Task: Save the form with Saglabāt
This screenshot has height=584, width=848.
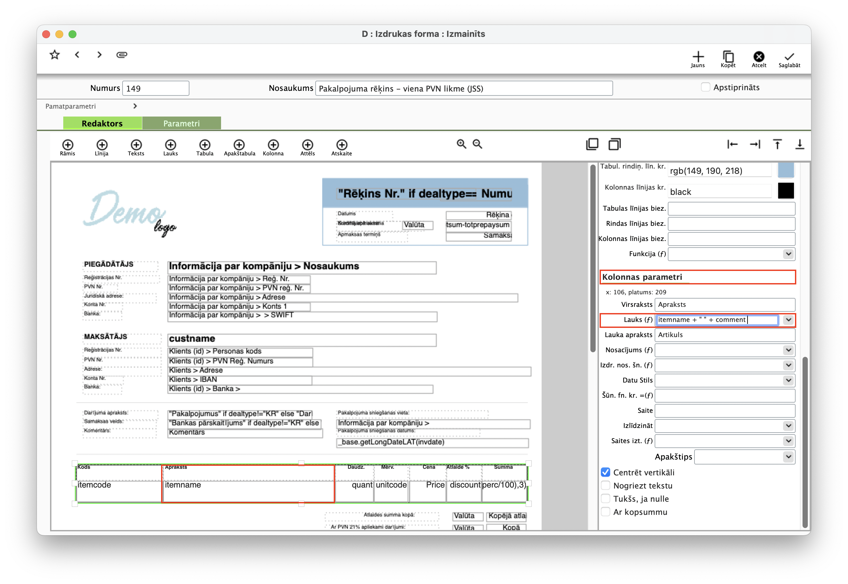Action: coord(789,59)
